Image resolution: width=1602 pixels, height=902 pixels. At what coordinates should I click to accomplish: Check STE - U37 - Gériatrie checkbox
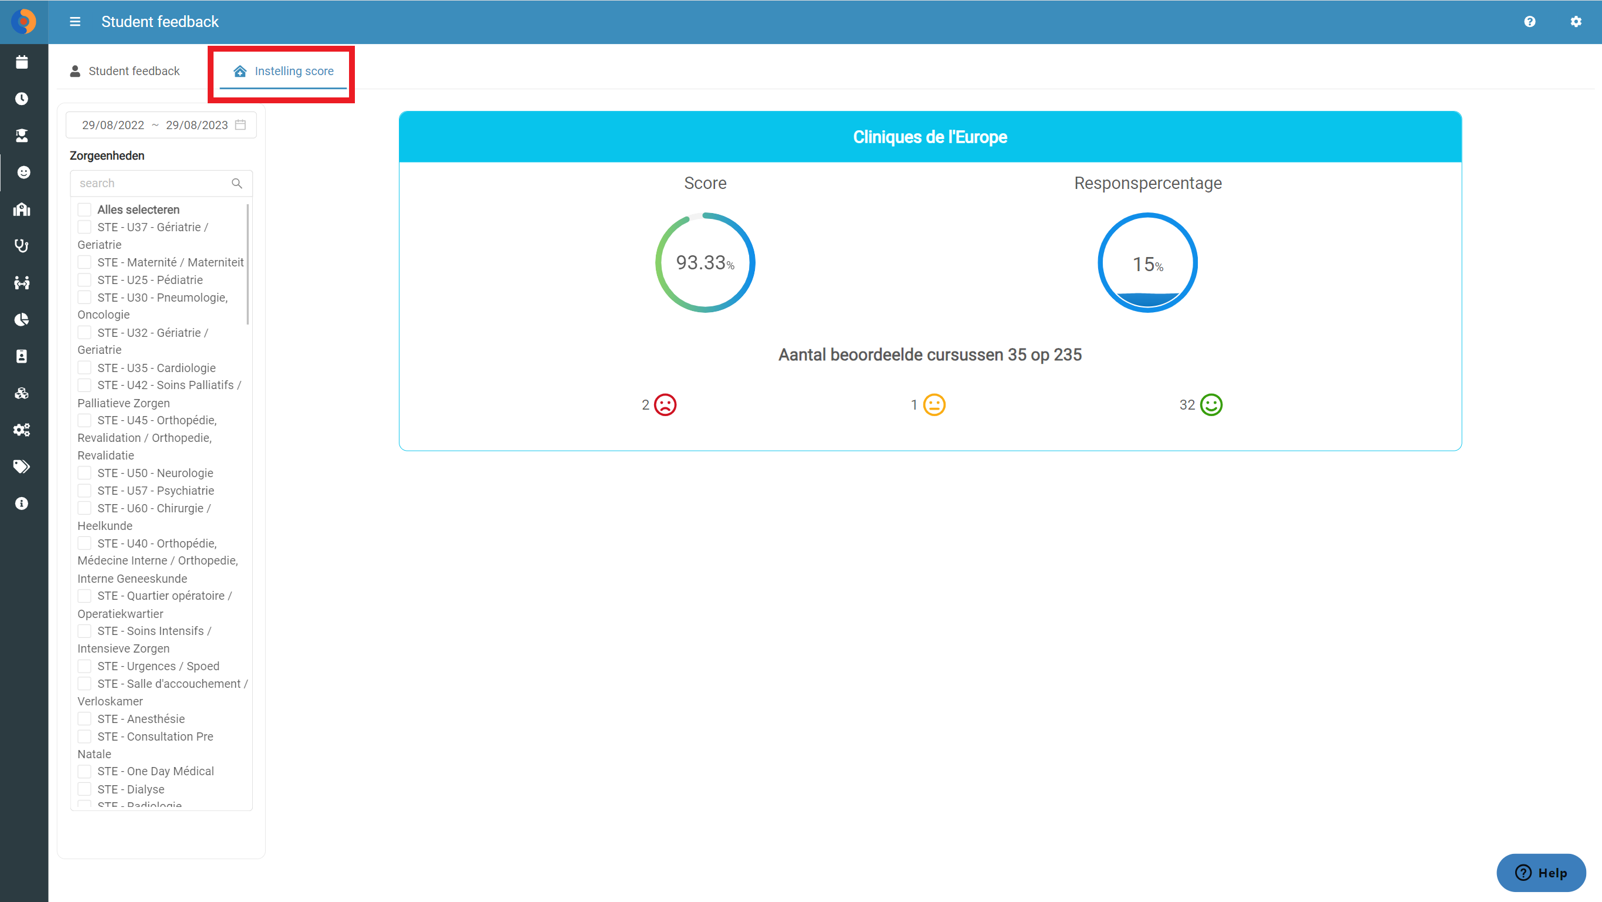coord(84,227)
